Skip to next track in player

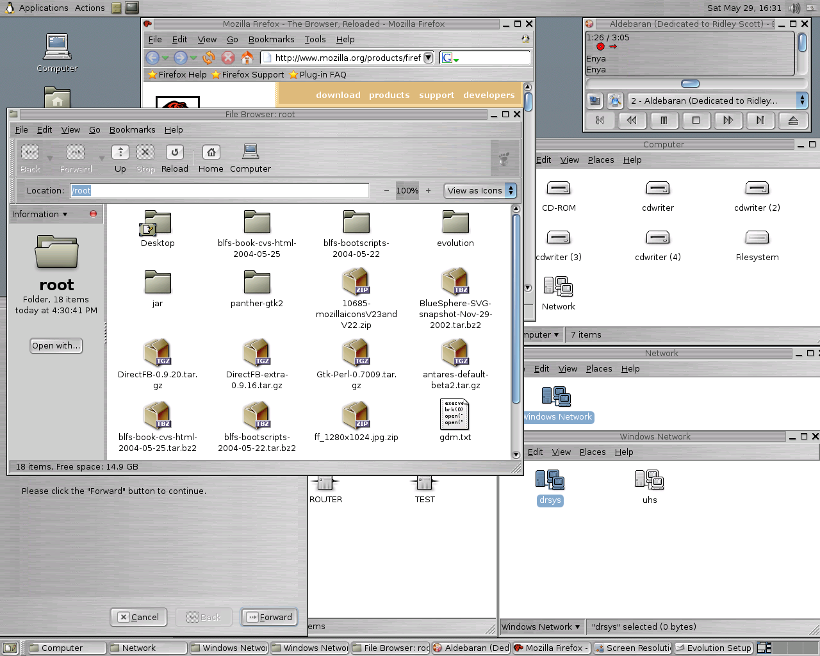(760, 120)
